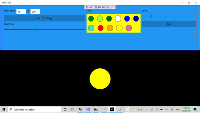Pick the lime green-yellow swatch
The height and width of the screenshot is (117, 200).
coord(100,19)
